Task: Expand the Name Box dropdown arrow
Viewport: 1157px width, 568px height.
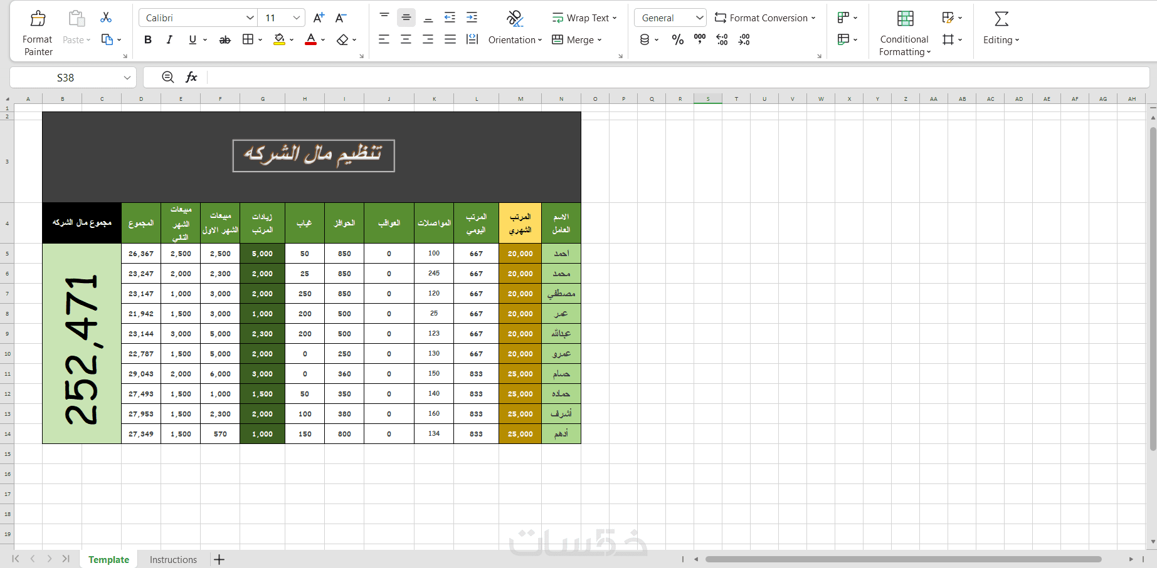Action: click(127, 78)
